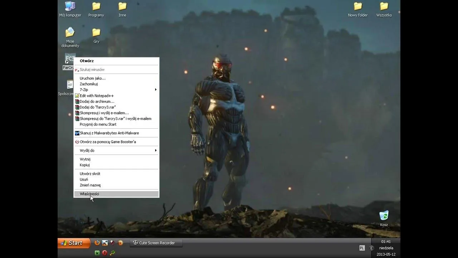Choose Dodaj do archiwum option
Image resolution: width=458 pixels, height=258 pixels.
pyautogui.click(x=97, y=101)
